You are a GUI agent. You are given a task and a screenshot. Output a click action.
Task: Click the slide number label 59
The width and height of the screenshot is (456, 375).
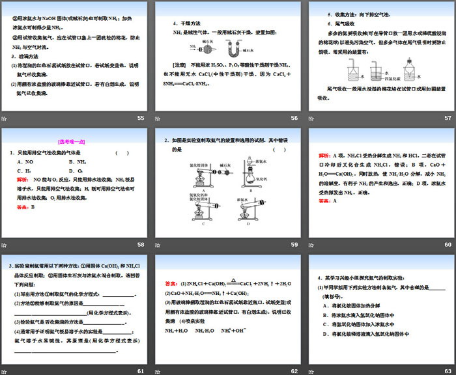(x=294, y=245)
